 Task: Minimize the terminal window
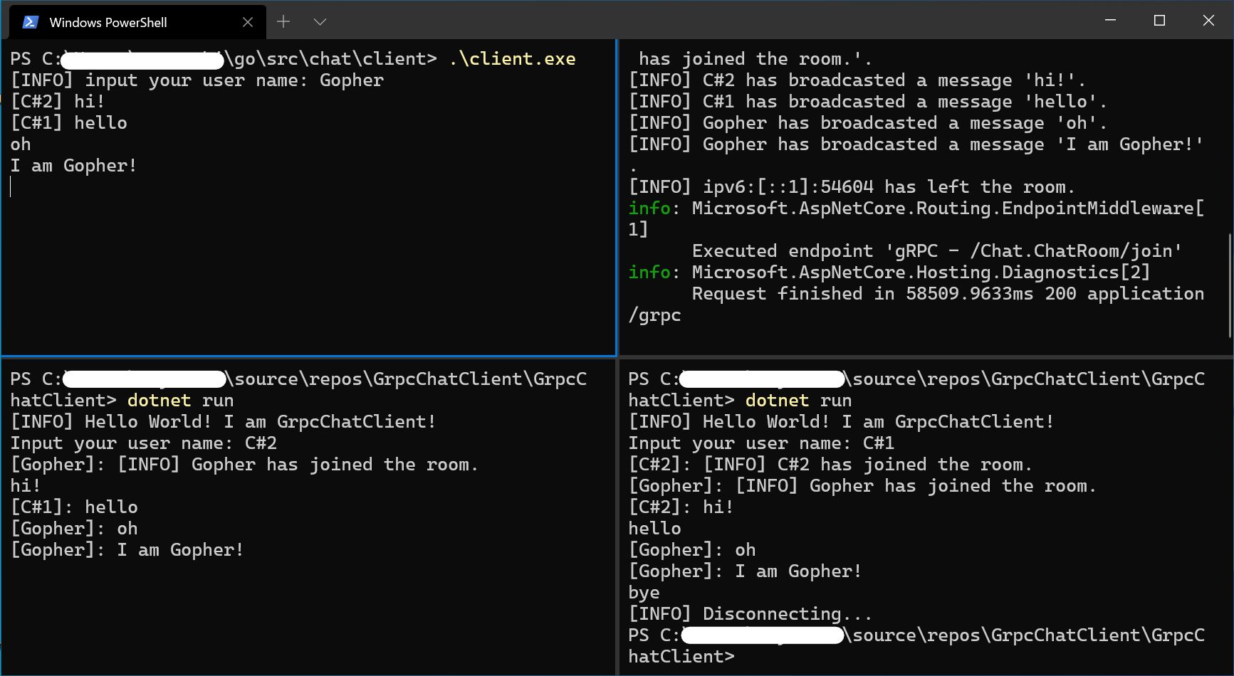point(1110,21)
